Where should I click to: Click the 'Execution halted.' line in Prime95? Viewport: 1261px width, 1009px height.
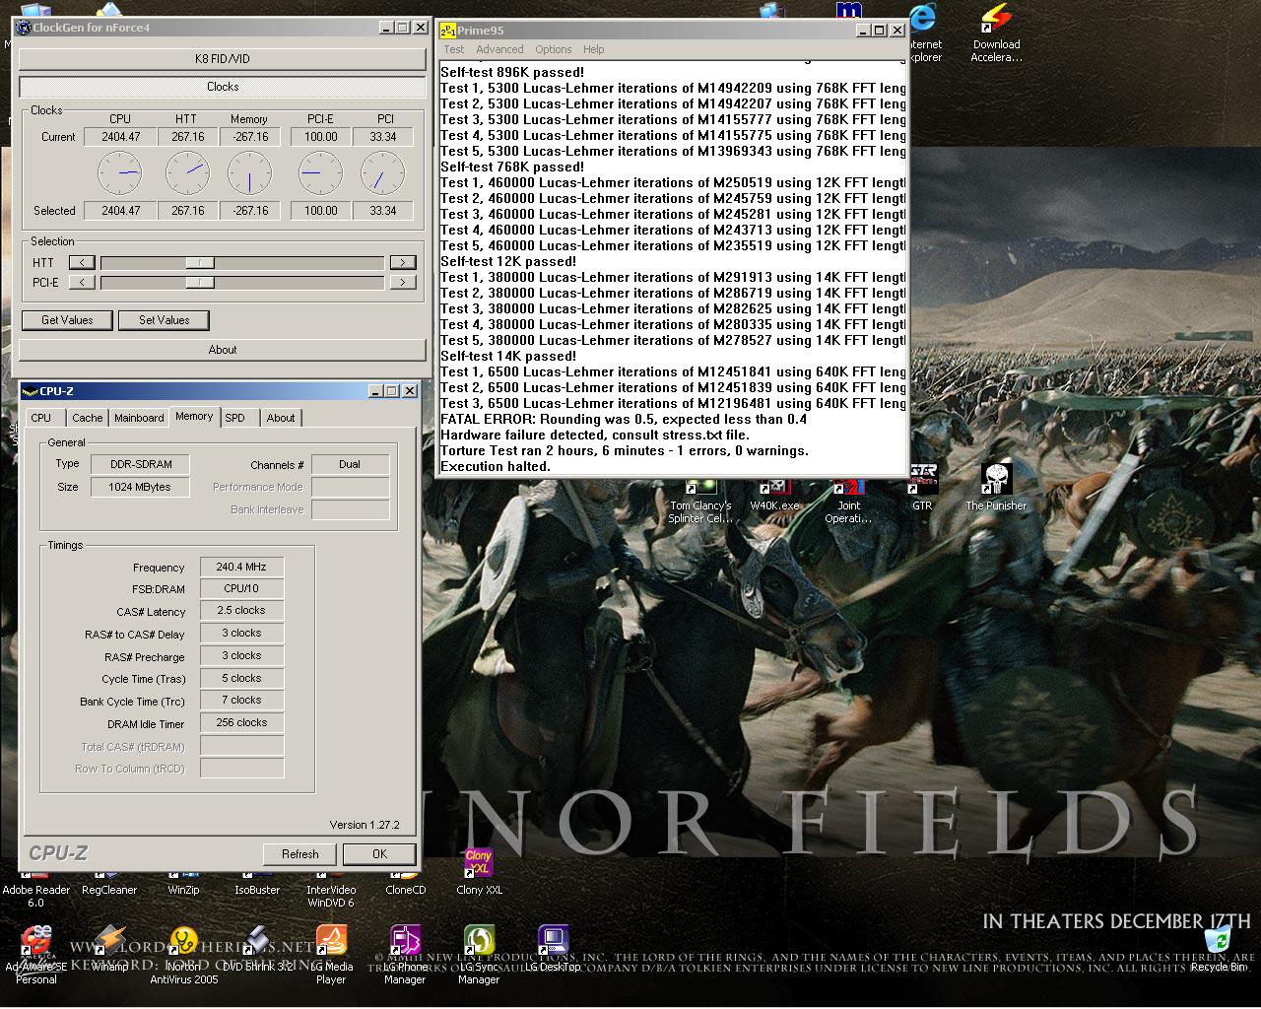pyautogui.click(x=496, y=466)
